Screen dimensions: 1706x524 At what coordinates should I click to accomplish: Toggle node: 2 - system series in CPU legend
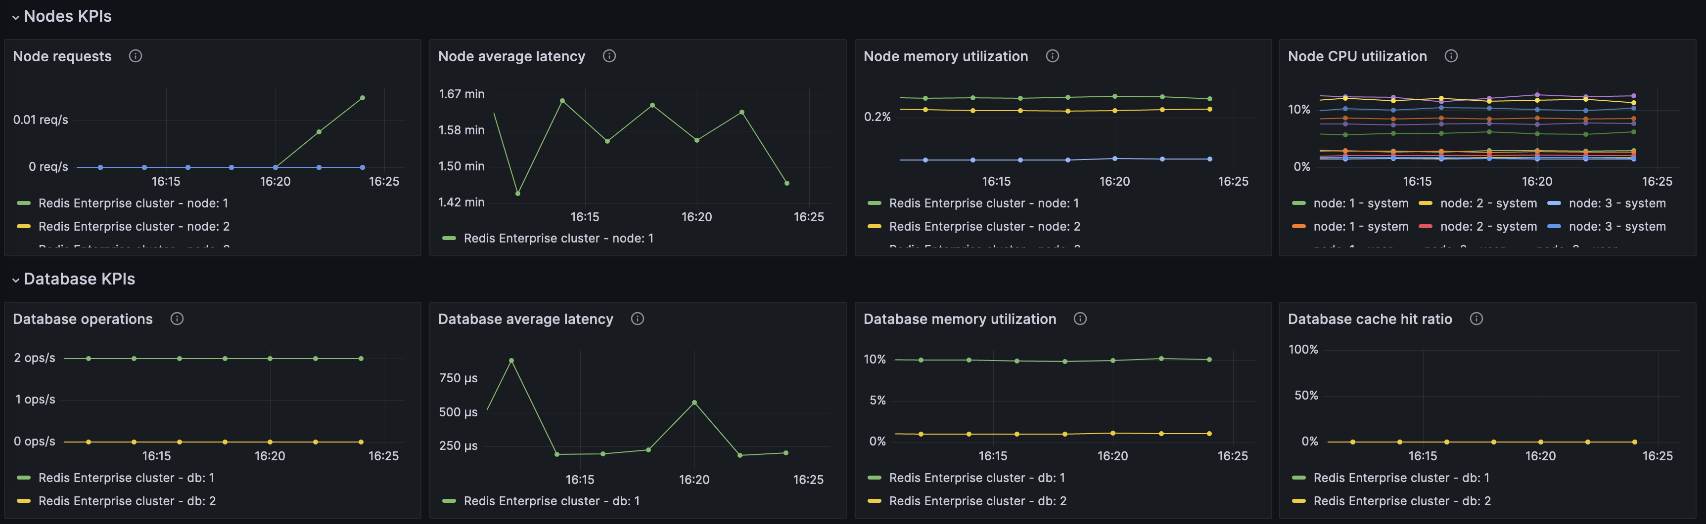(x=1488, y=203)
